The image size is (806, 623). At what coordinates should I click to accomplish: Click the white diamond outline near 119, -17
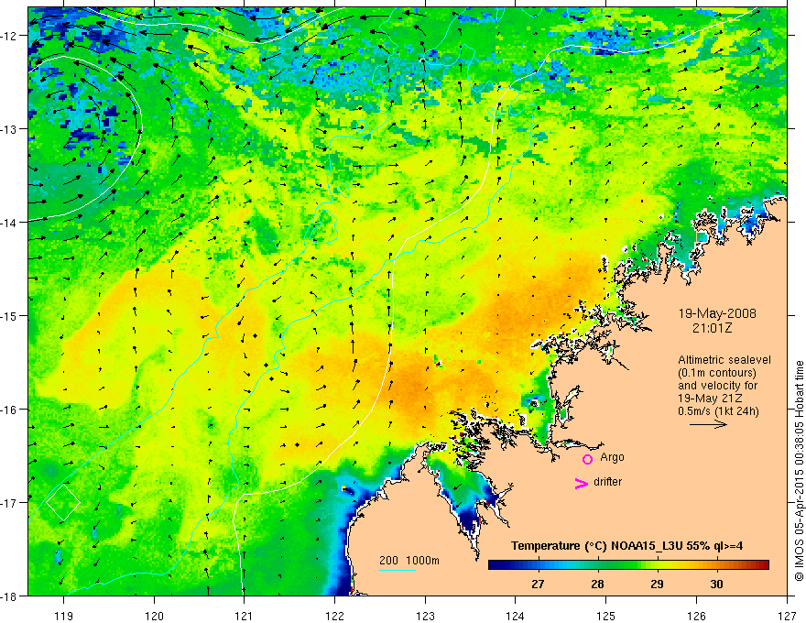tap(63, 502)
